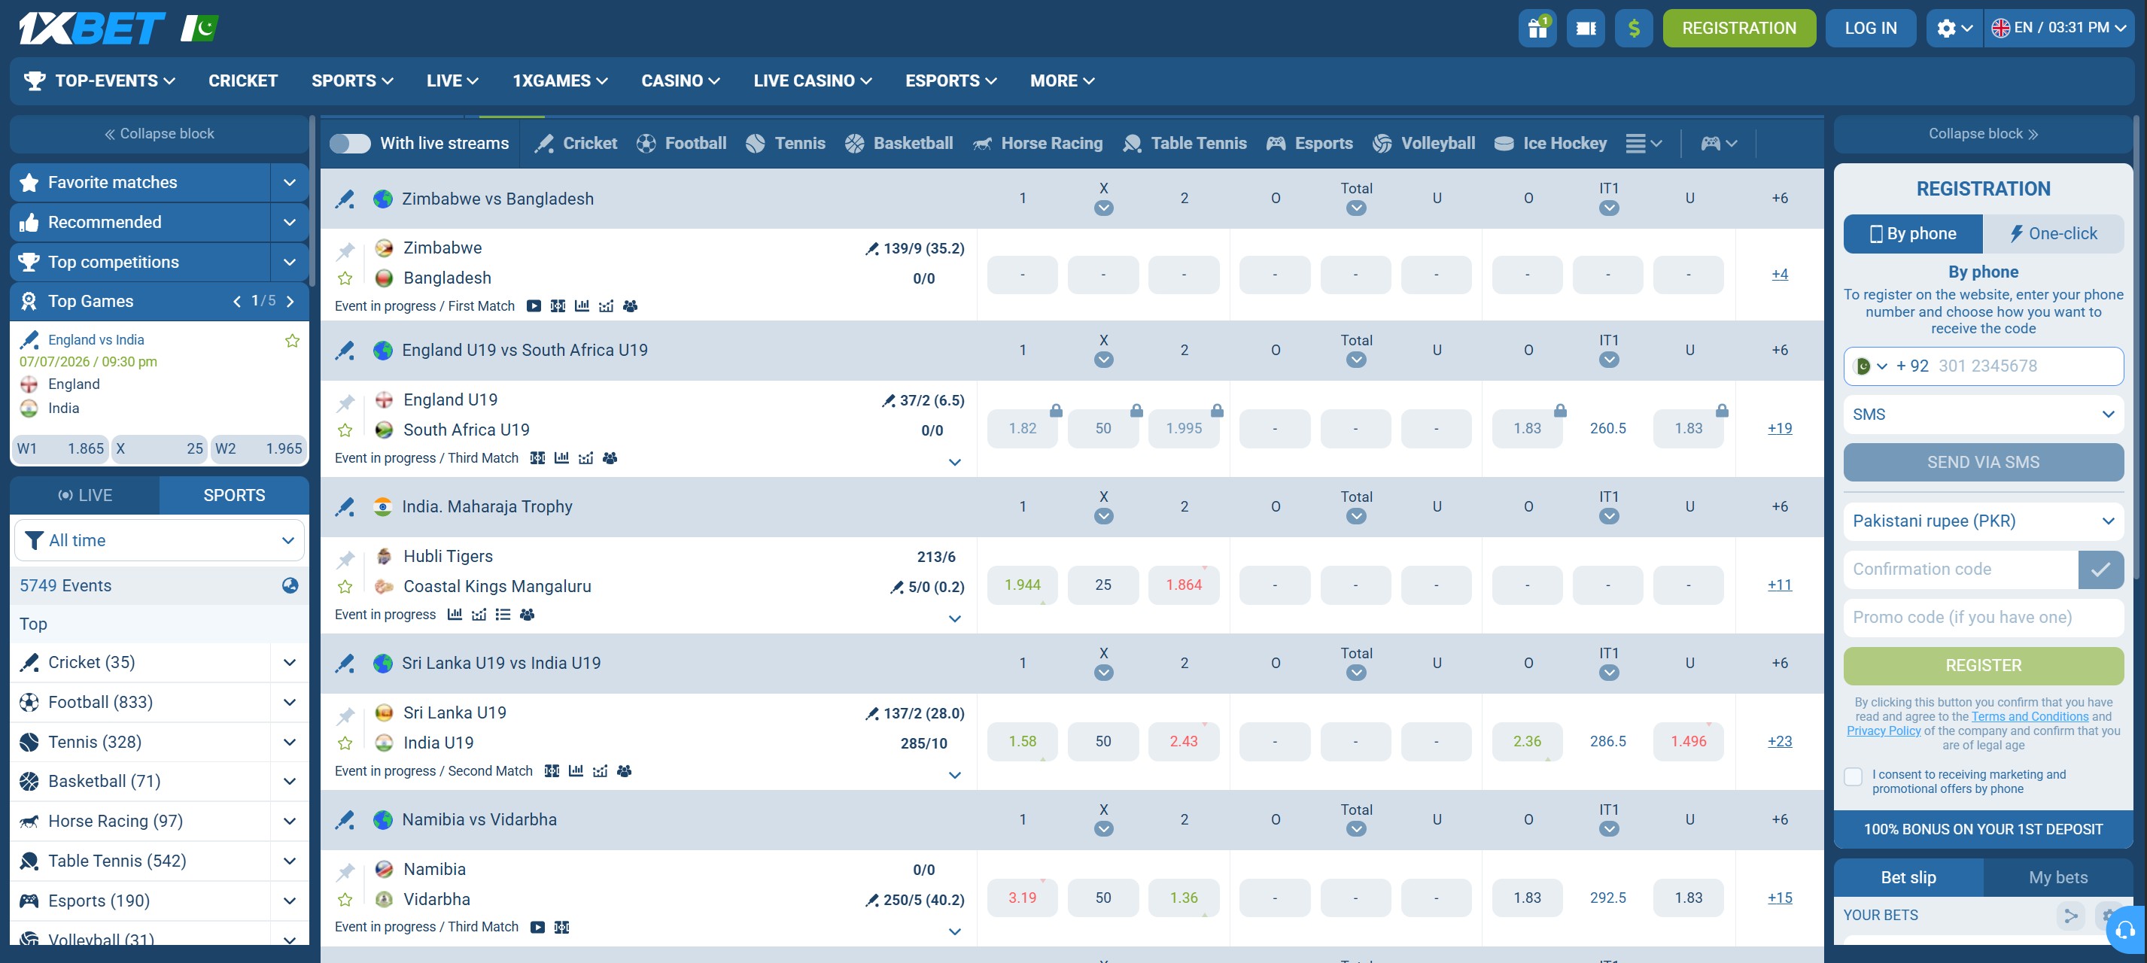Image resolution: width=2147 pixels, height=963 pixels.
Task: Go to next Top Games slide
Action: 291,302
